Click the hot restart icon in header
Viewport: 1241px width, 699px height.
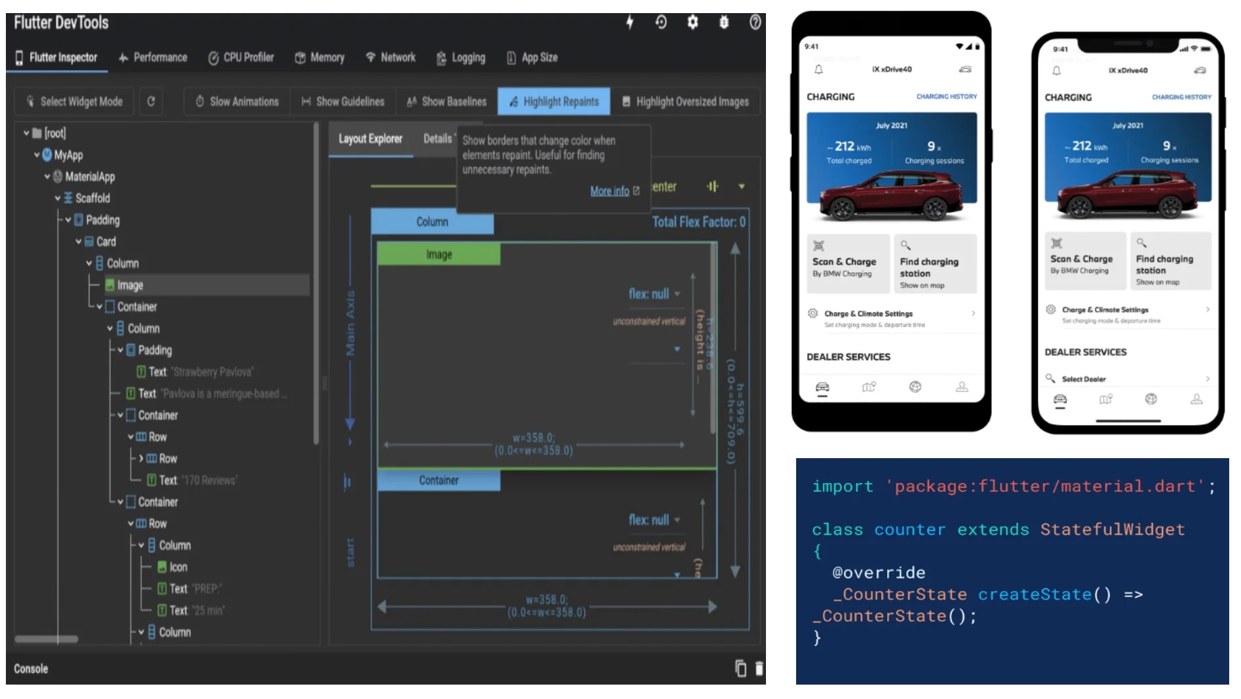point(660,23)
